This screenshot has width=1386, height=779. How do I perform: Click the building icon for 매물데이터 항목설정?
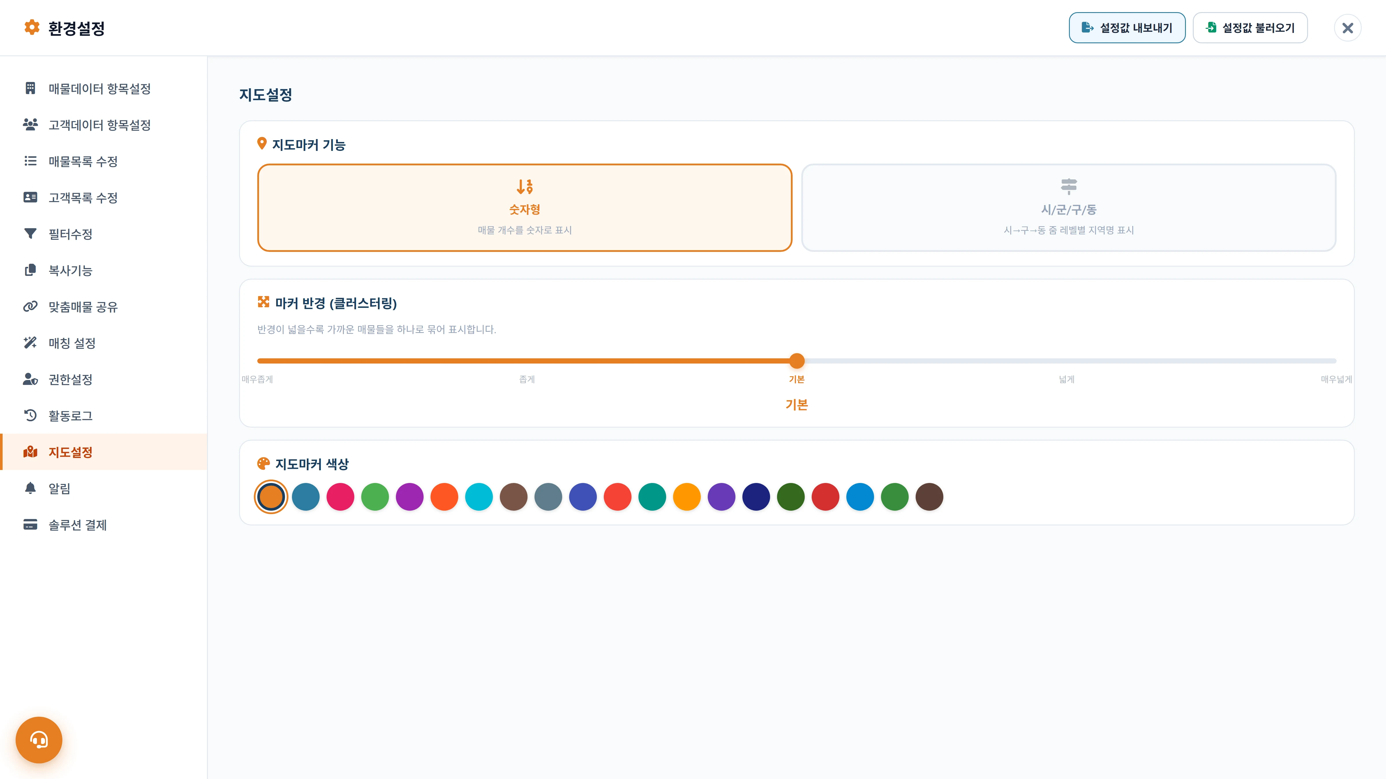point(30,88)
